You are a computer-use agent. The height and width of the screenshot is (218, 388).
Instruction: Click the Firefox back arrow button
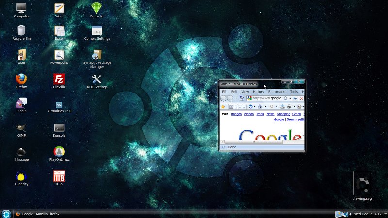point(223,98)
